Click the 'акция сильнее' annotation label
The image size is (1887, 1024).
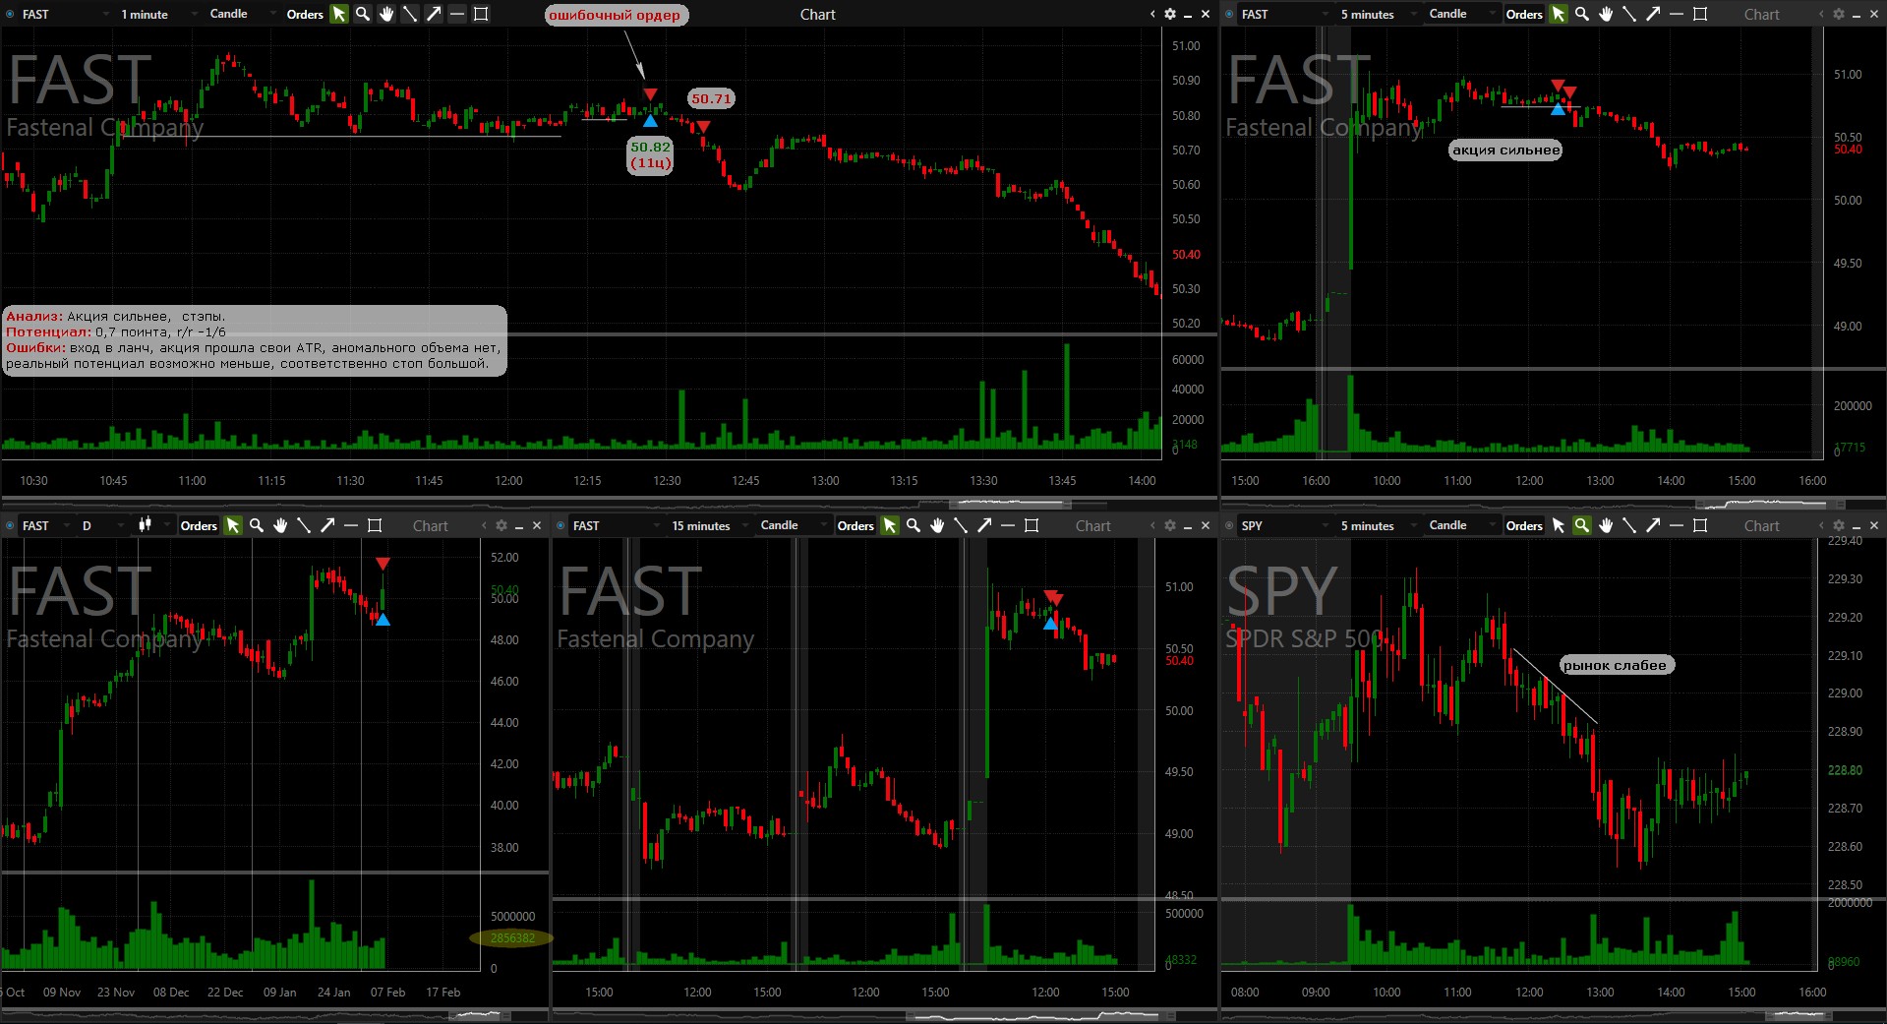coord(1505,150)
